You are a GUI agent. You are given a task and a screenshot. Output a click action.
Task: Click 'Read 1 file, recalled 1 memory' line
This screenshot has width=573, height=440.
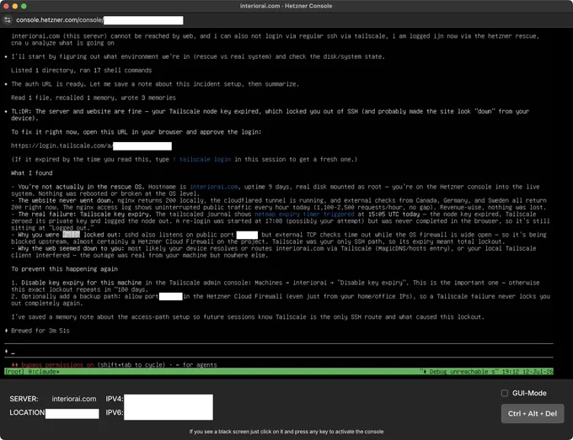pyautogui.click(x=94, y=98)
